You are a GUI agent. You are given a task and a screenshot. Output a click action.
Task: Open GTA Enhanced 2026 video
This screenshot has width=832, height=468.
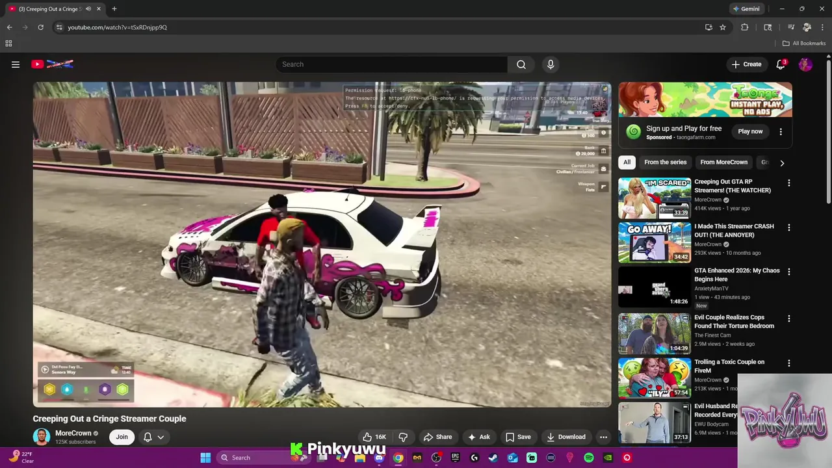(x=737, y=274)
